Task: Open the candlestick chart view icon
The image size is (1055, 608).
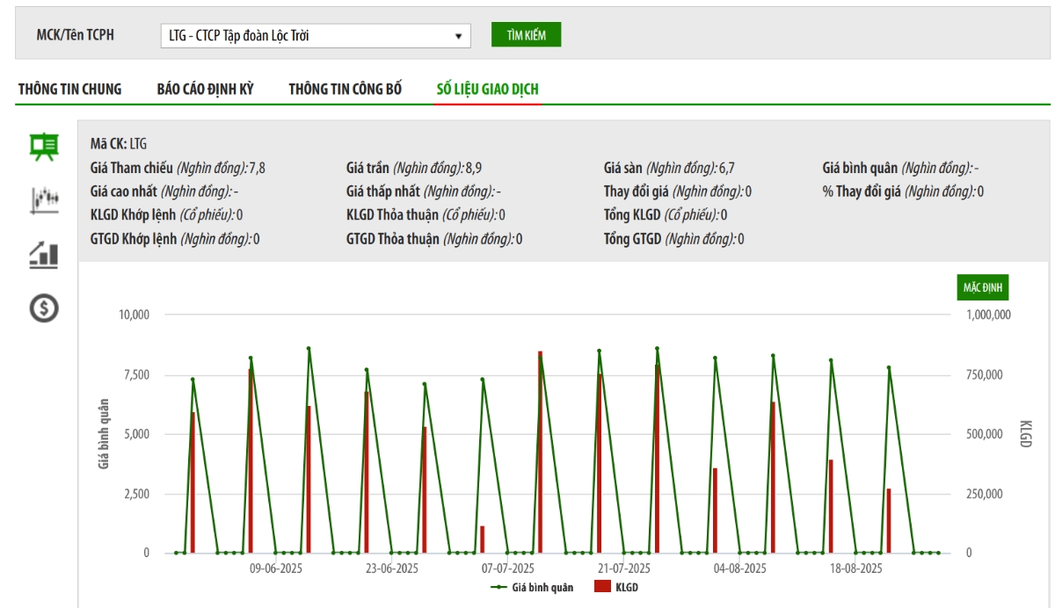Action: (x=44, y=200)
